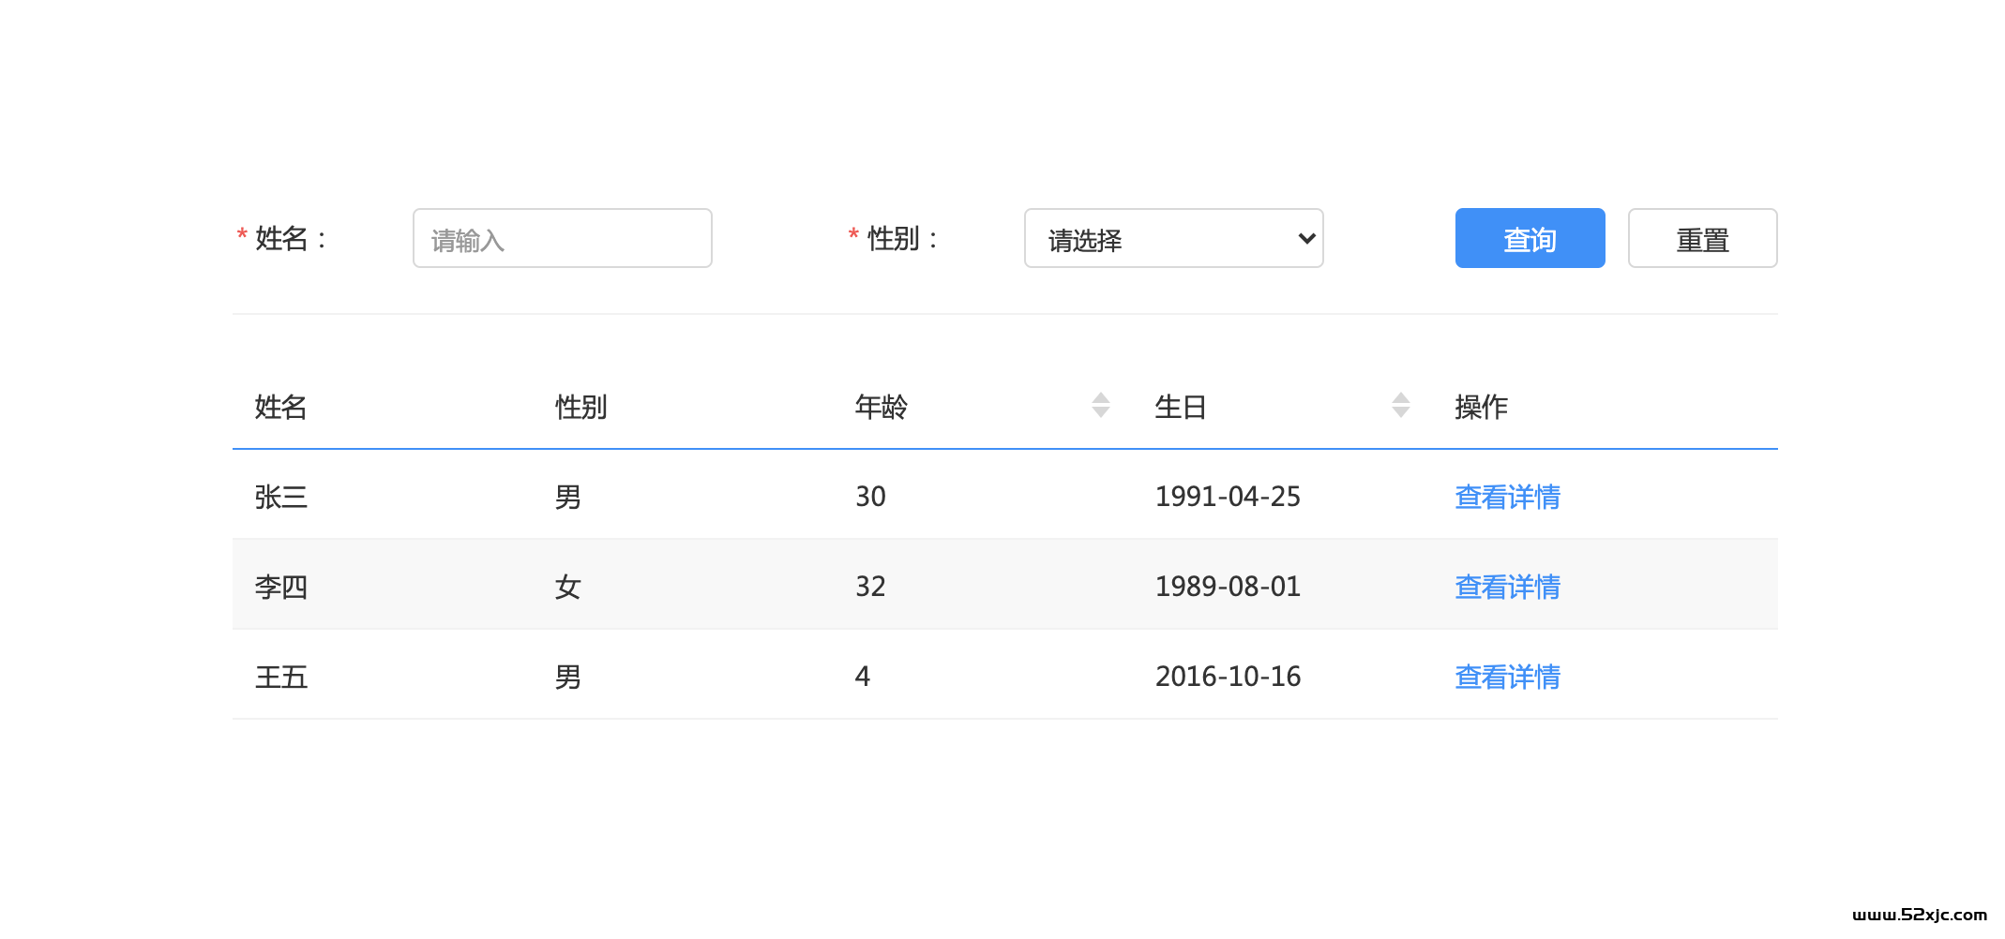Sort the 年龄 column ascending
This screenshot has height=939, width=2005.
click(1100, 397)
